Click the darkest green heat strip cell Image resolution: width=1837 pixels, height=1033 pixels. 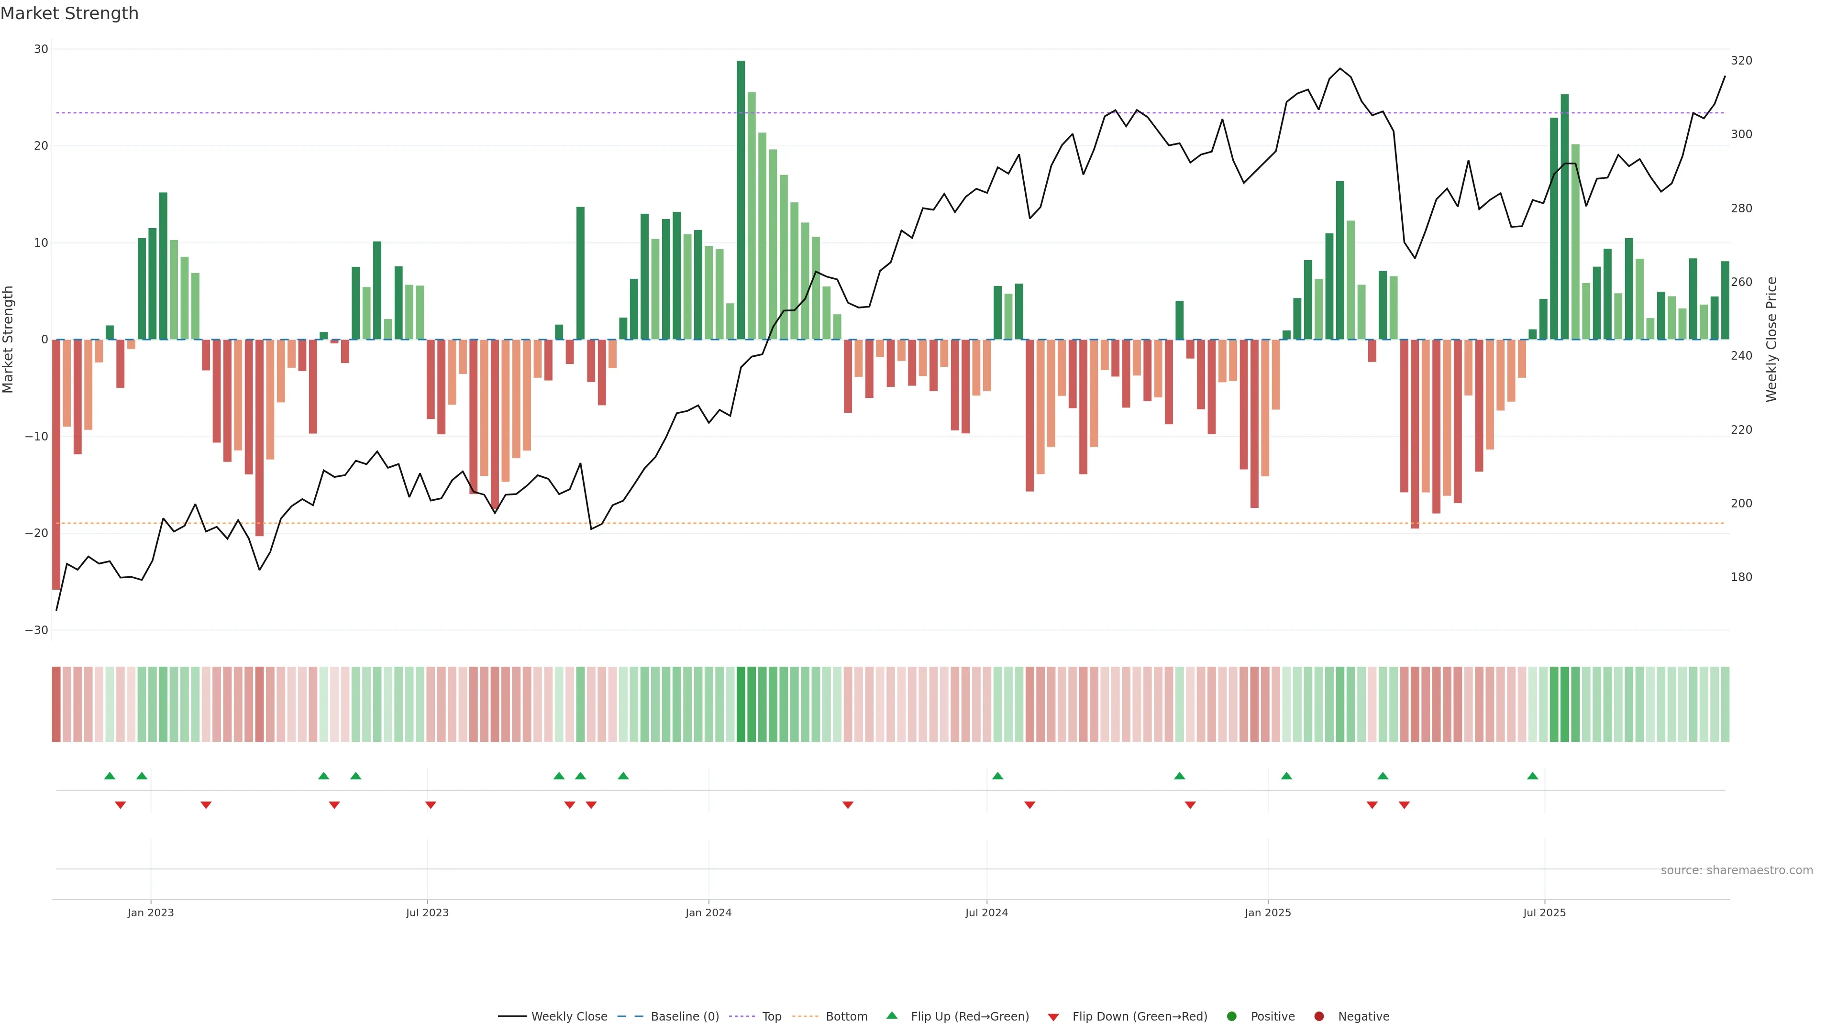pos(741,703)
